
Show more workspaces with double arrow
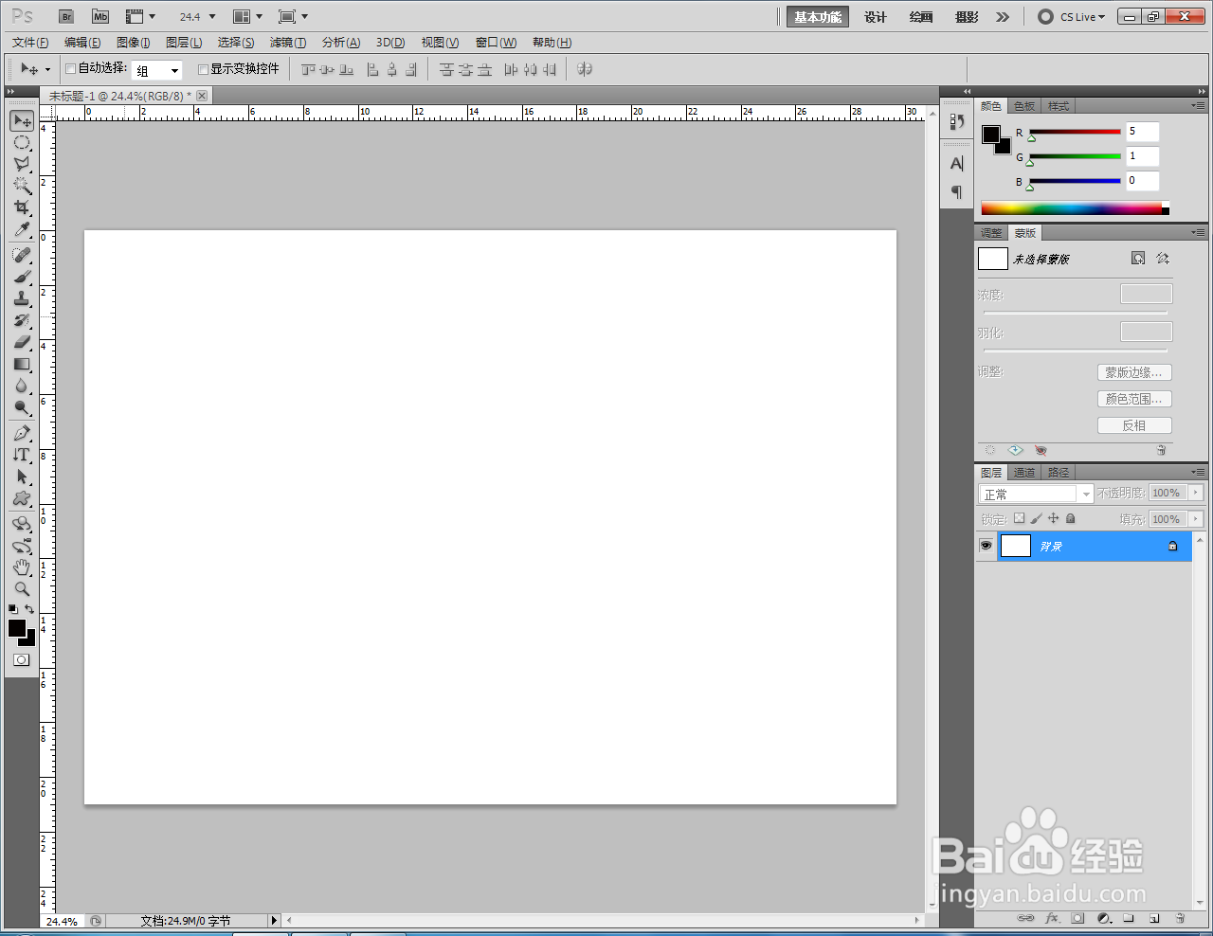coord(1003,17)
